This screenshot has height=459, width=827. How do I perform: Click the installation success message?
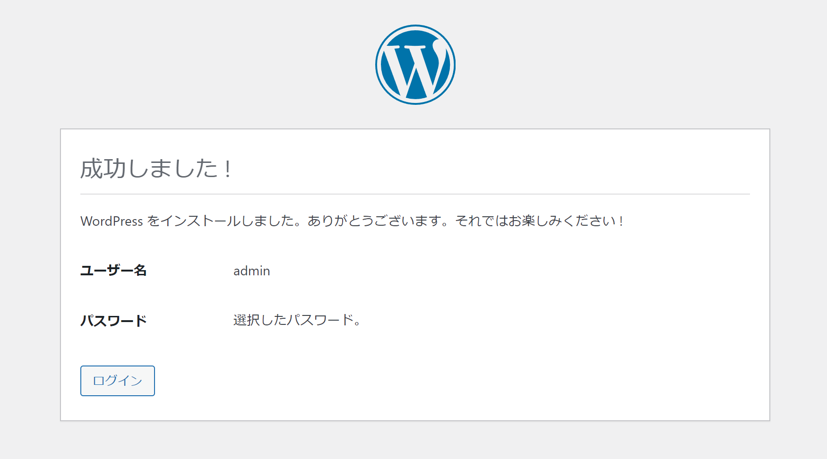pos(352,220)
